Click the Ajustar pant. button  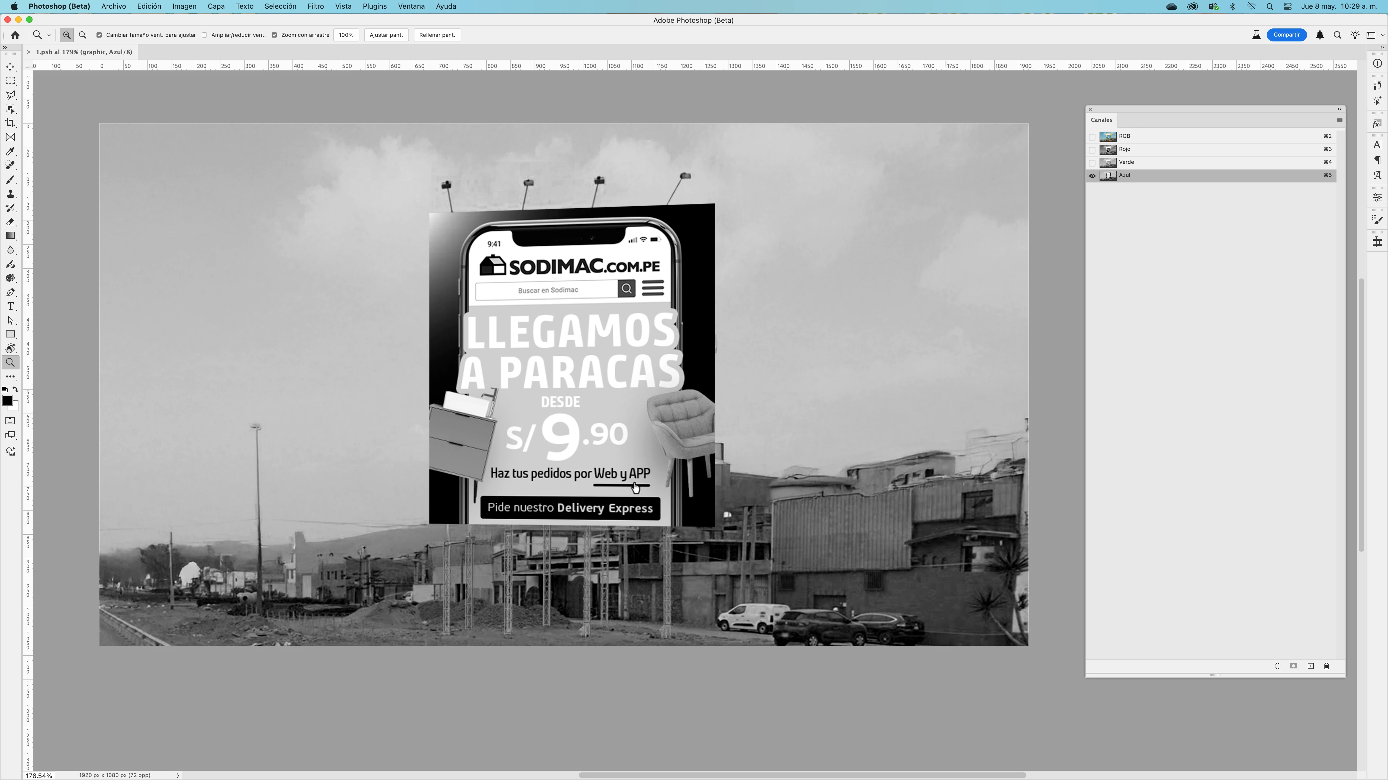click(386, 35)
